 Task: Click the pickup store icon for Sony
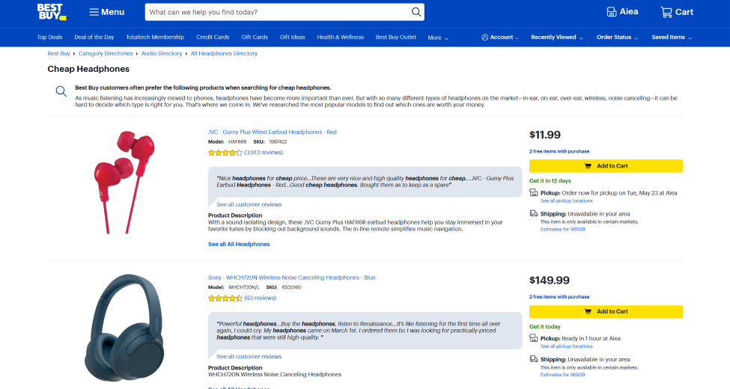(534, 338)
